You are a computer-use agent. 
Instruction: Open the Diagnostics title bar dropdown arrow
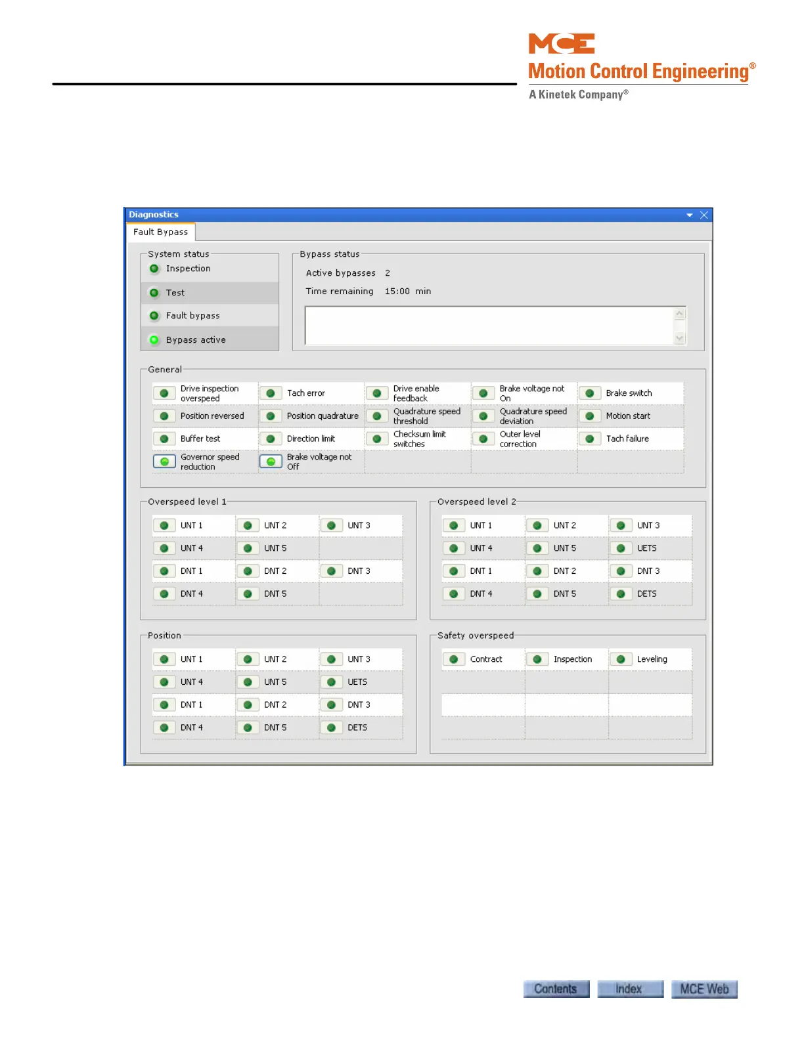(x=690, y=215)
